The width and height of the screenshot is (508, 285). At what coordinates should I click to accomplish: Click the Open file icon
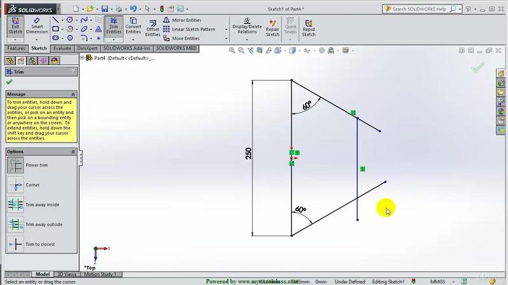pyautogui.click(x=90, y=9)
